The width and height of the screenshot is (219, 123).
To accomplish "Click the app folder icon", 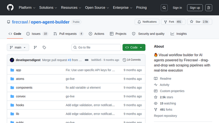I will coord(12,70).
